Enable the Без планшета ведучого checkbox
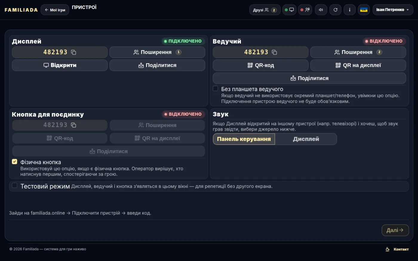The height and width of the screenshot is (261, 418). point(215,89)
